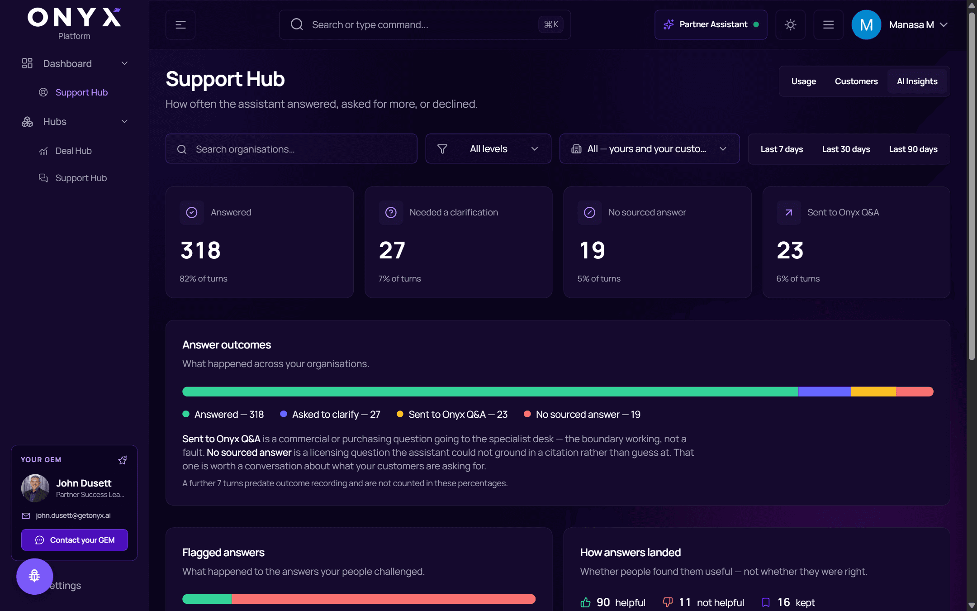Click the search magnifier icon in command bar
This screenshot has height=611, width=977.
click(297, 24)
